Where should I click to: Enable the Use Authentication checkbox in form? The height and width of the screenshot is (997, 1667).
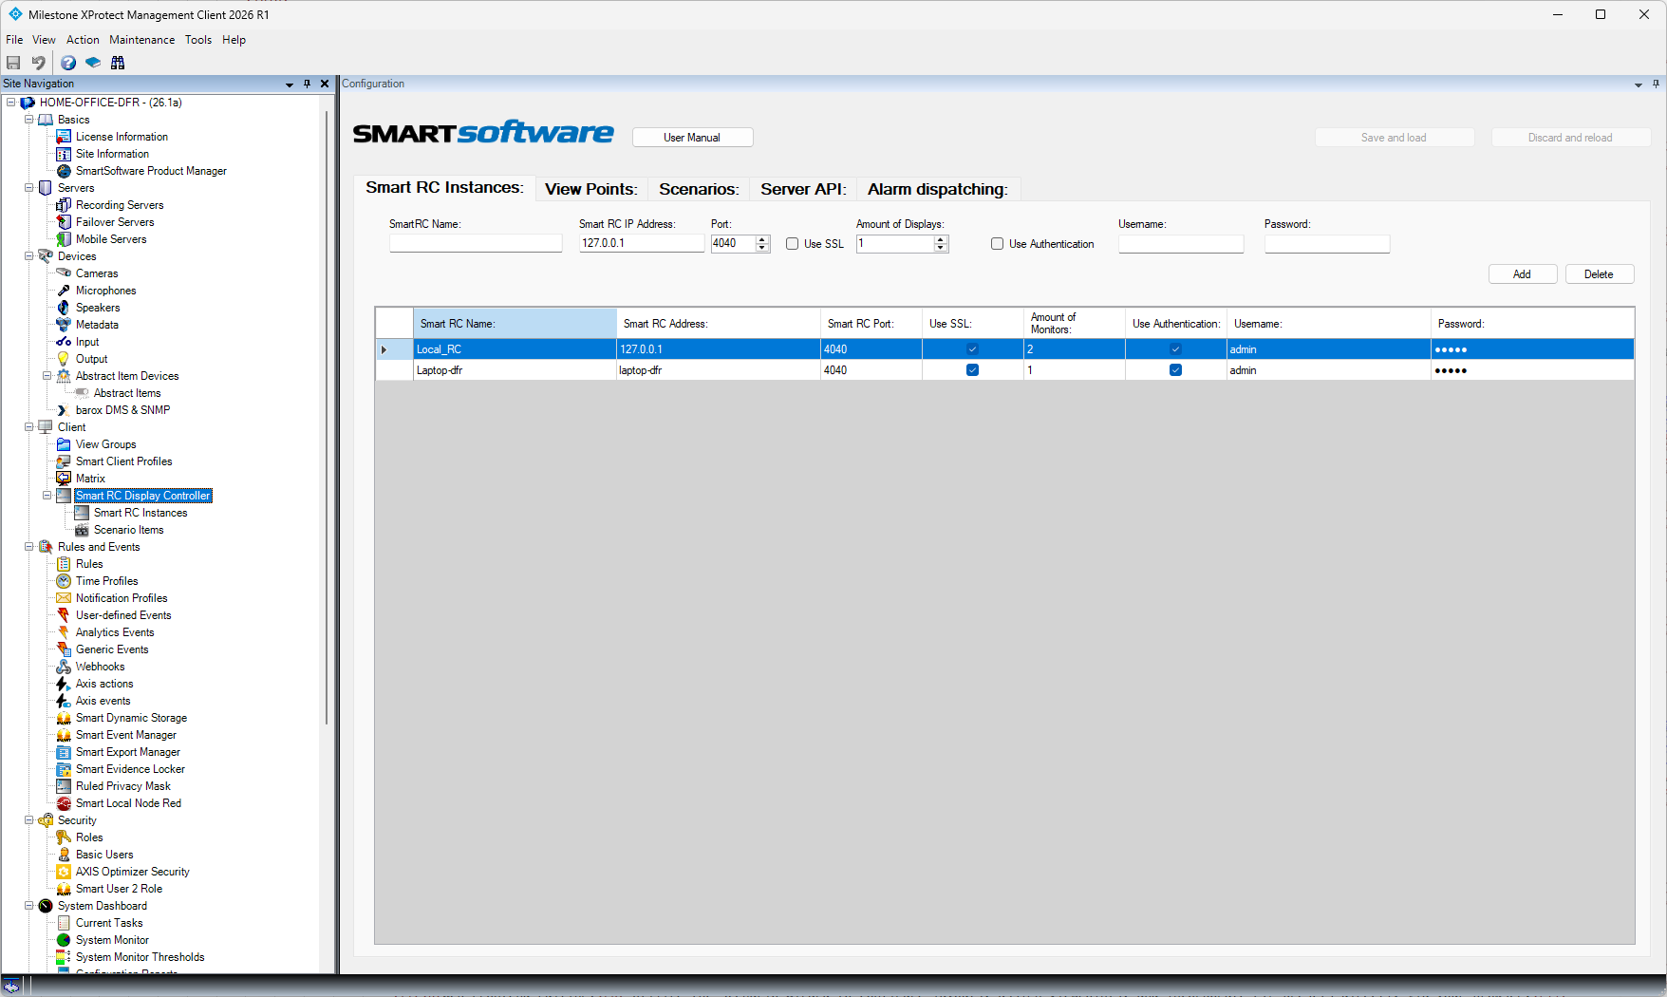click(x=997, y=244)
